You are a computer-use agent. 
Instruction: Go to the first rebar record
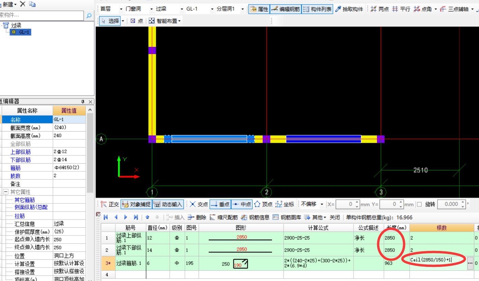click(x=106, y=217)
